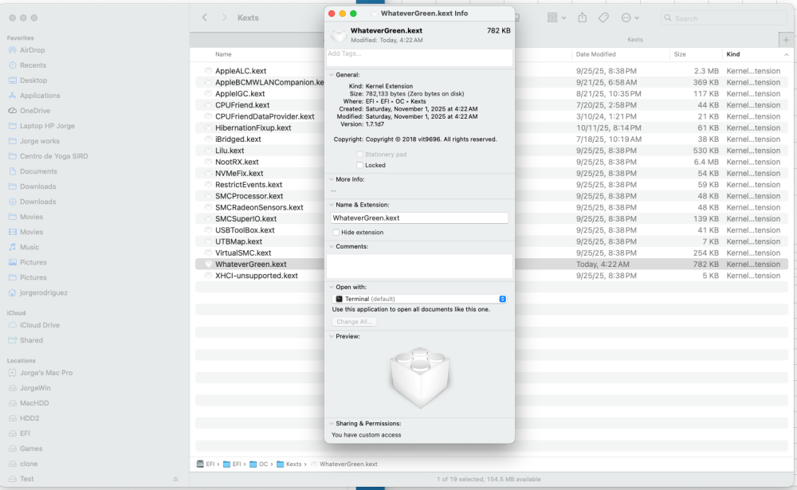Click the Tags icon in Finder toolbar
Screen dimensions: 797x490
pos(603,18)
